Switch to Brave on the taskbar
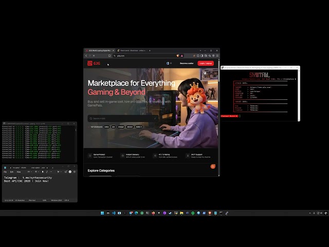This screenshot has width=329, height=247. 210,213
